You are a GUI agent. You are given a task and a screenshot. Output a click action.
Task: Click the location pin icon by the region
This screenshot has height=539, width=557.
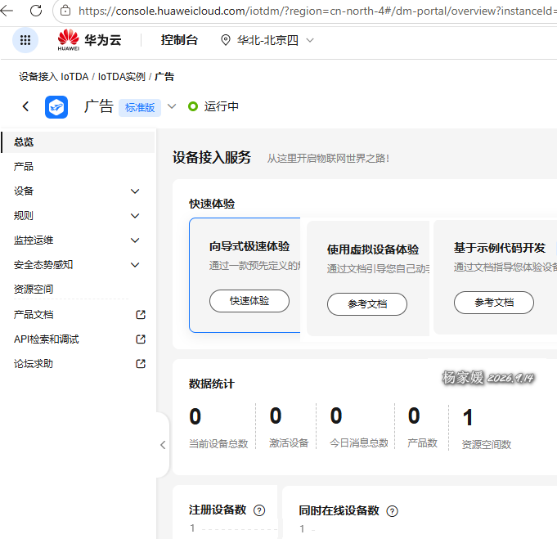[x=226, y=40]
